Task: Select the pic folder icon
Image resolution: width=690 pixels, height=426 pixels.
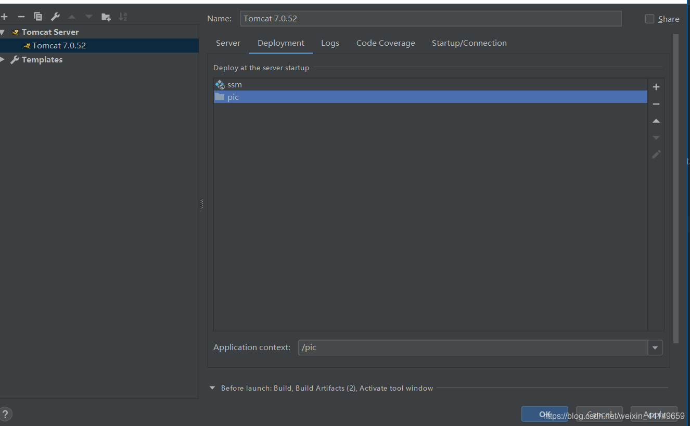Action: pyautogui.click(x=220, y=97)
